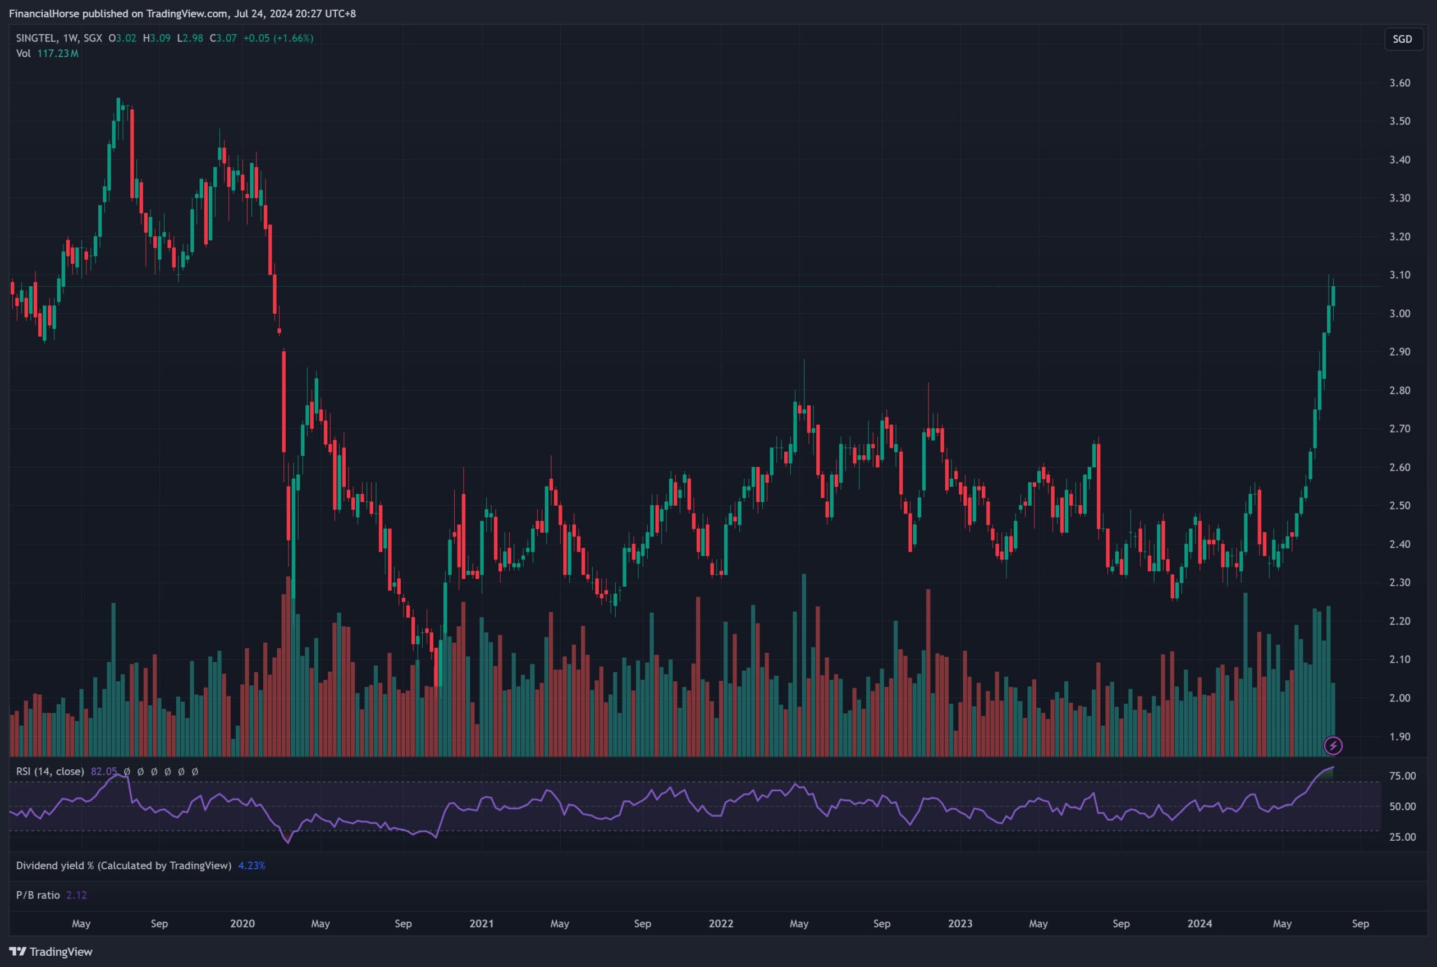Click the RSI (14, close) indicator label
Viewport: 1437px width, 967px height.
[x=50, y=772]
